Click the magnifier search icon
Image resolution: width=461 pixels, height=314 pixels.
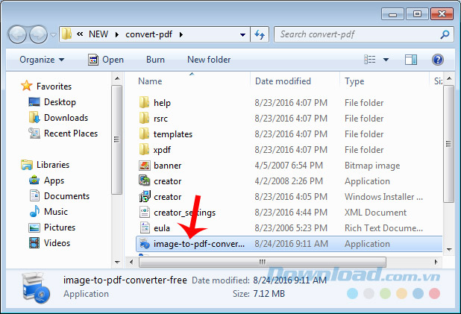(x=445, y=34)
